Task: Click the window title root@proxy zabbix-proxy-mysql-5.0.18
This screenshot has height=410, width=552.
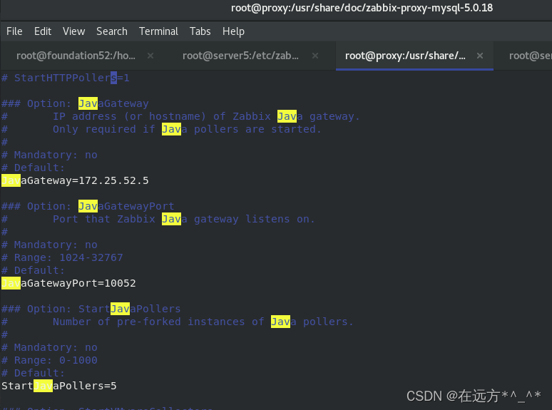Action: click(362, 8)
